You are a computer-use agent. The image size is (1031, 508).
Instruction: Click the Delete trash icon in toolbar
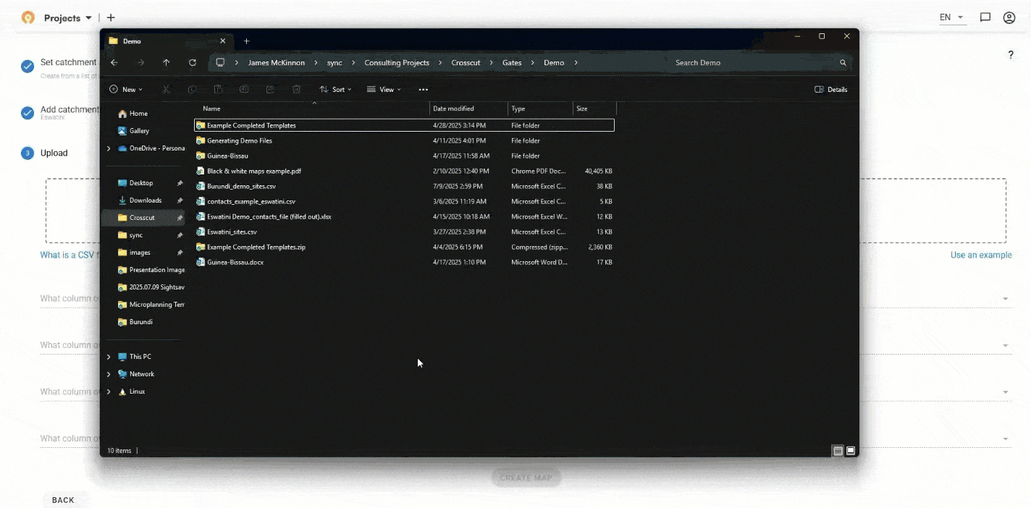[x=296, y=90]
